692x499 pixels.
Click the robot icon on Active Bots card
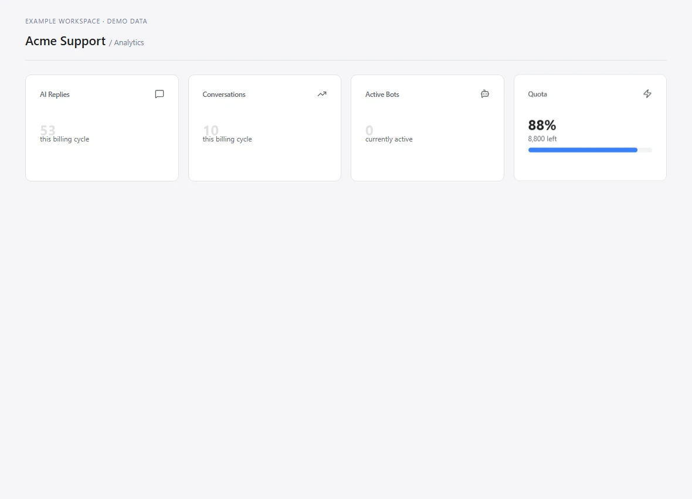(x=484, y=94)
